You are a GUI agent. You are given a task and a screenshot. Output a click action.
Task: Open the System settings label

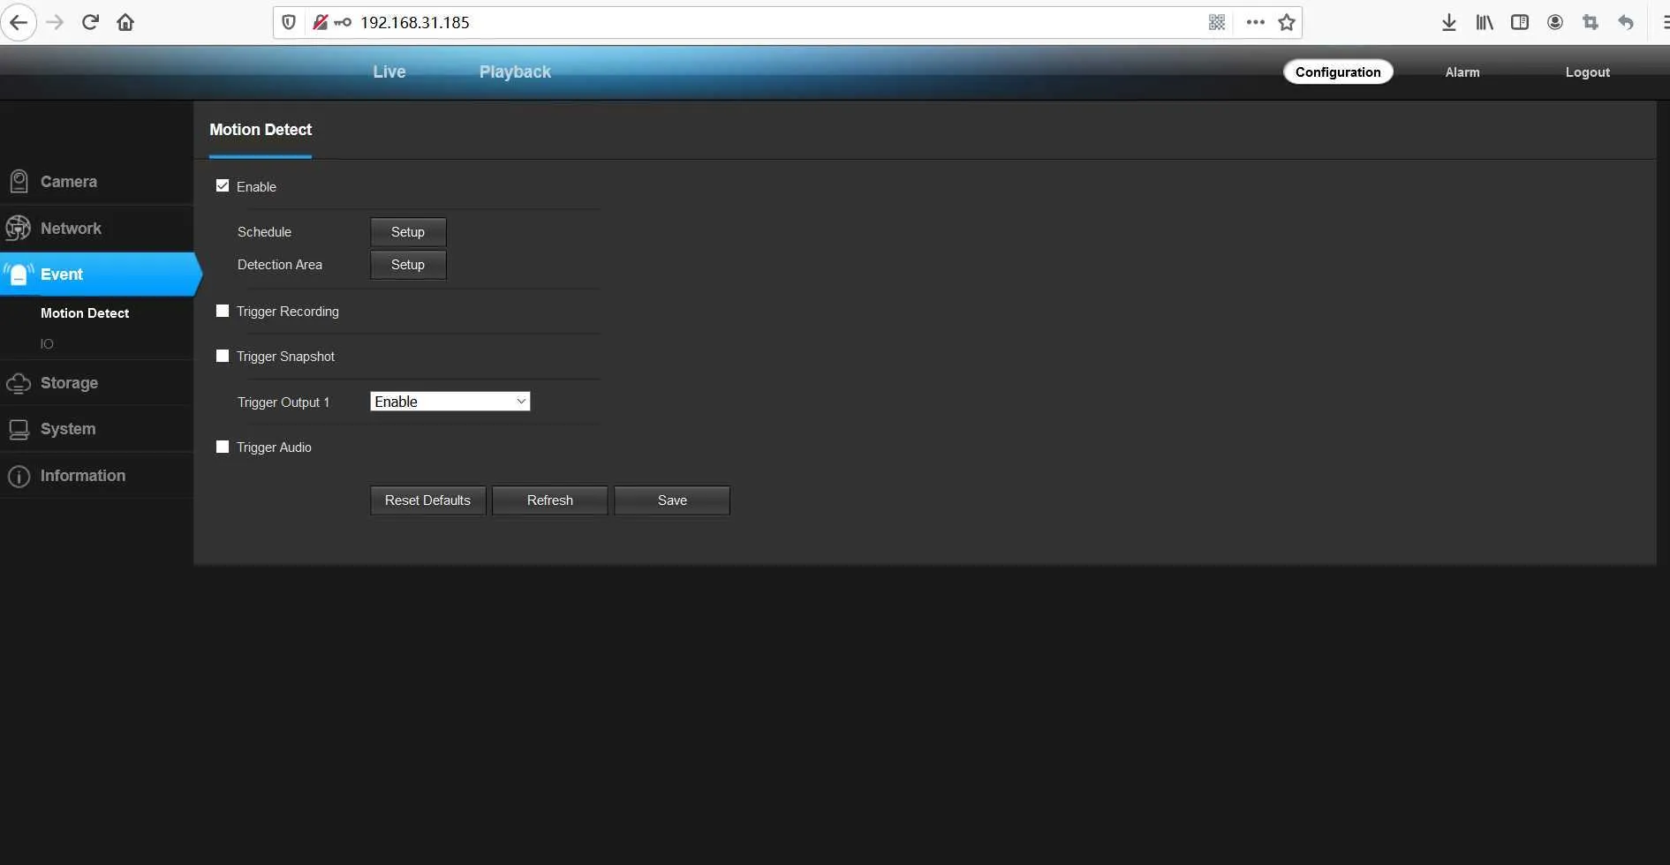click(x=68, y=429)
